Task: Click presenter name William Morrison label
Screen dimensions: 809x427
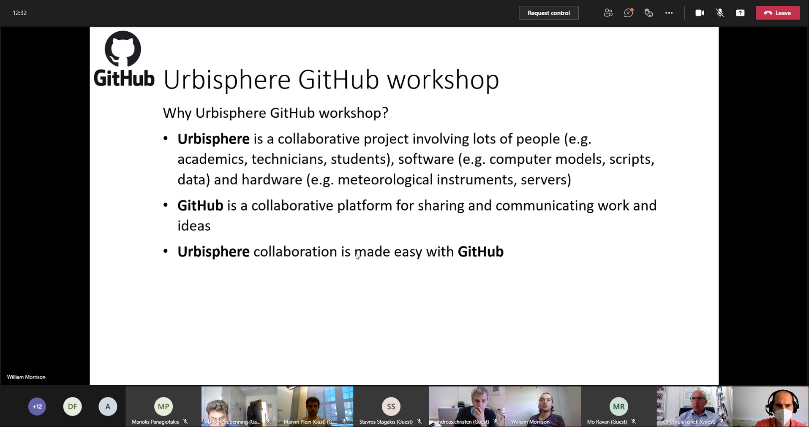Action: (x=26, y=377)
